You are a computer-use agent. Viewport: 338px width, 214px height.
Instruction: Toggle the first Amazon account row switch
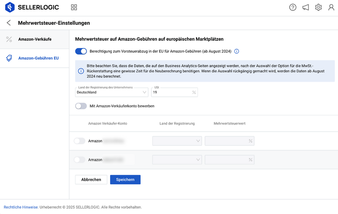click(80, 141)
